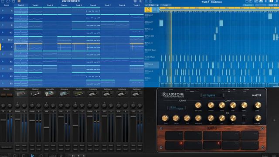279x157 pixels.
Task: Toggle IFX on the Marseille mixer channel
Action: (x=53, y=149)
